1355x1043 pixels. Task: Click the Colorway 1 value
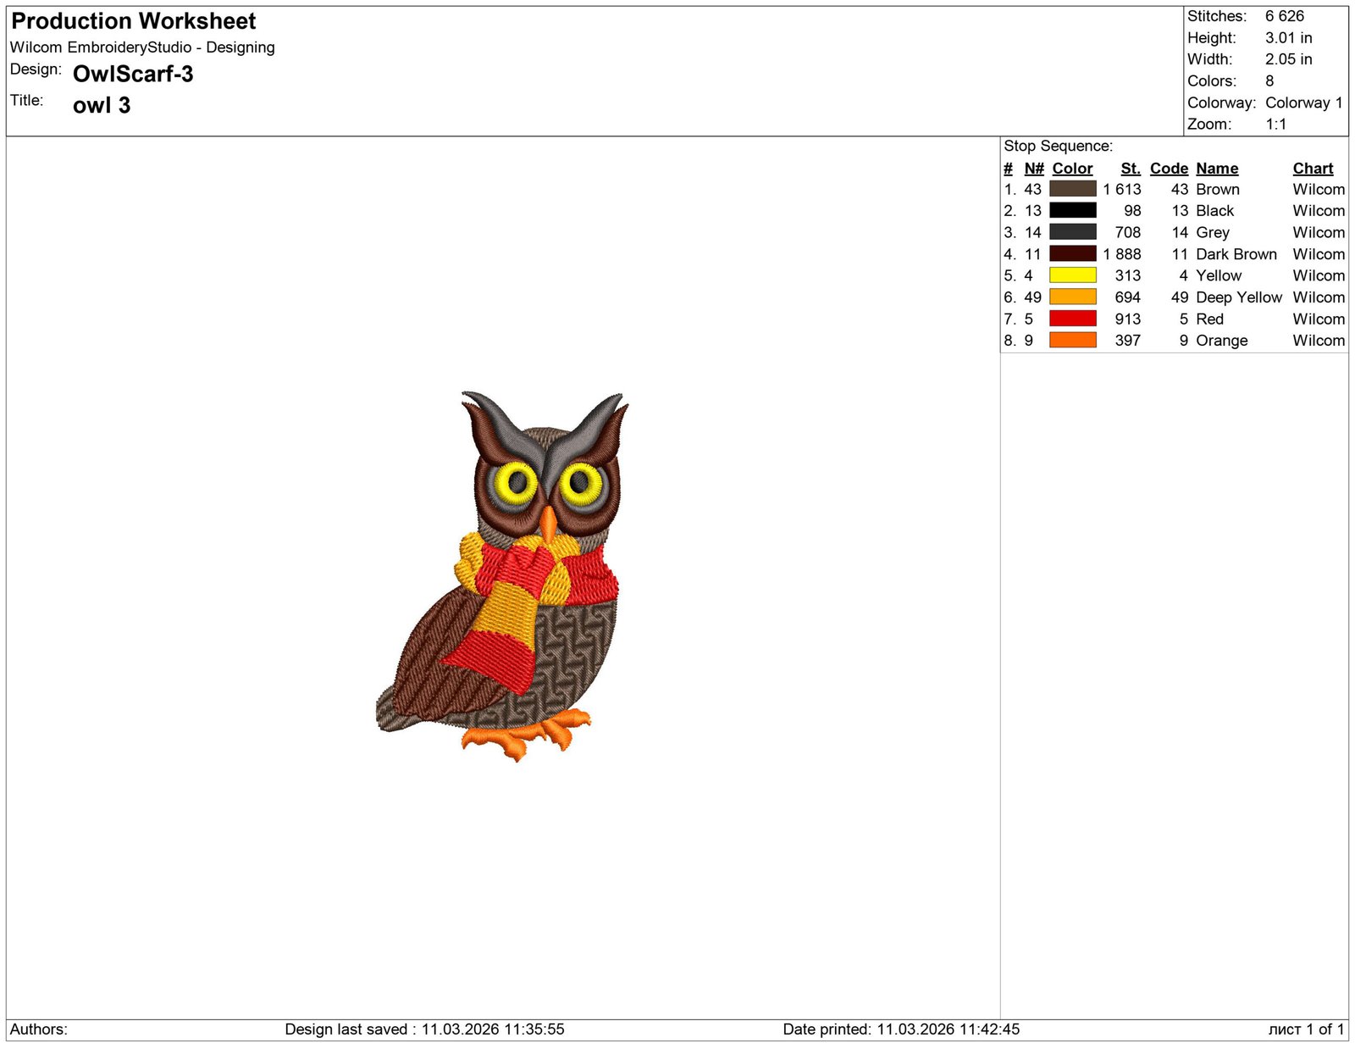(1303, 103)
